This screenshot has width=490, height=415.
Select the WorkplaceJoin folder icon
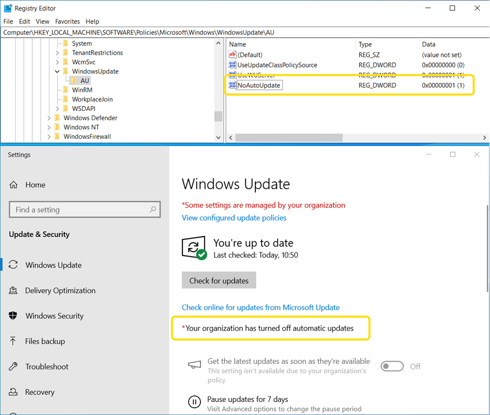tap(65, 99)
